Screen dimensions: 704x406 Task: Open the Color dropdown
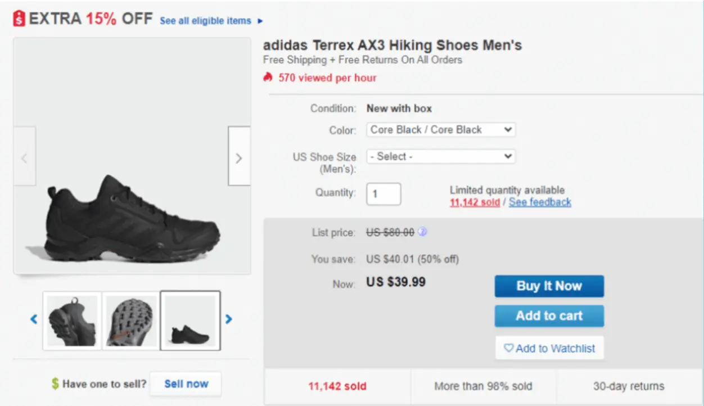coord(440,129)
